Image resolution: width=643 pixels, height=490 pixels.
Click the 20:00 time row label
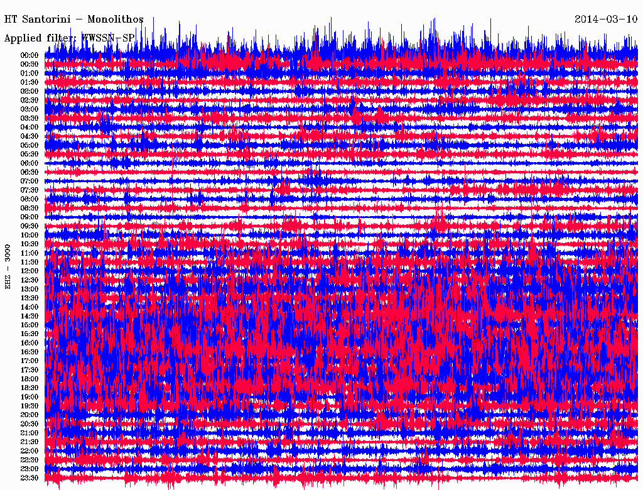(30, 415)
